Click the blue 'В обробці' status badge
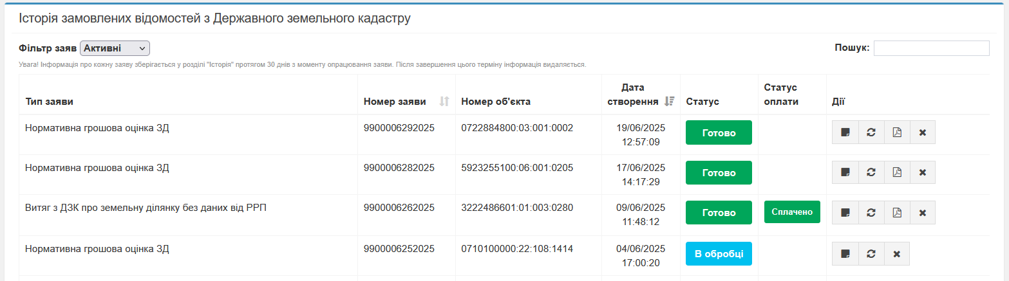 tap(719, 253)
